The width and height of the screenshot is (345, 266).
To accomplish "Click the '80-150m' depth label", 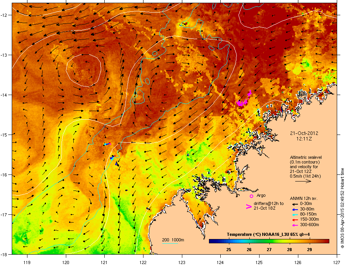I will tap(308, 214).
